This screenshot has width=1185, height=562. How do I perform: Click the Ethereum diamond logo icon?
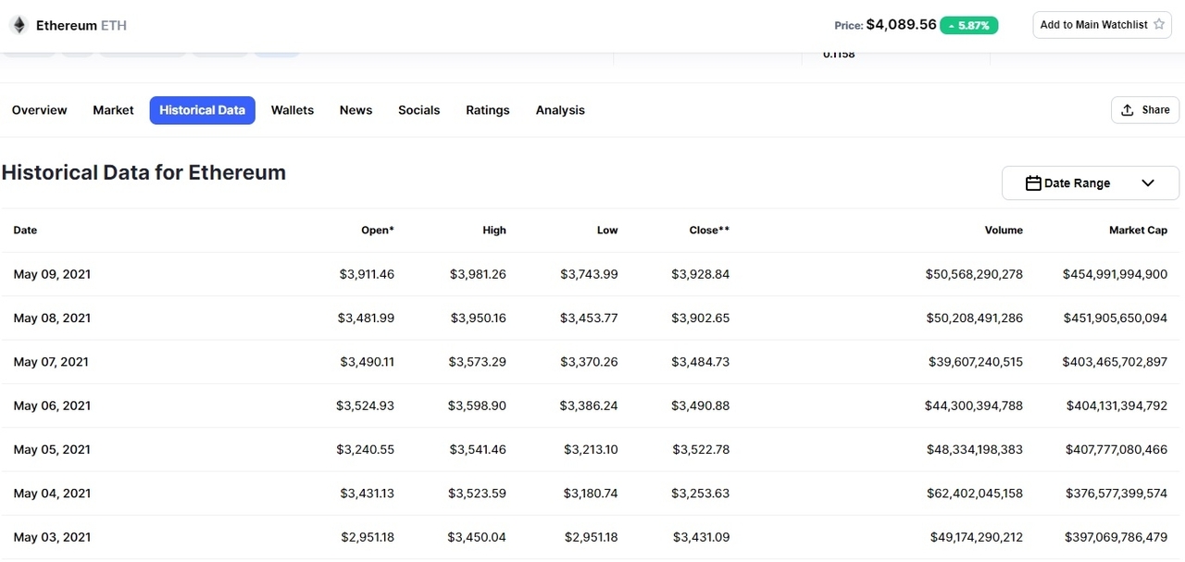click(x=19, y=25)
